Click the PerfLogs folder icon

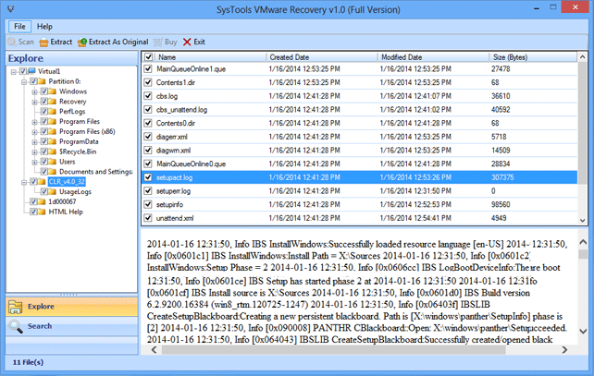pyautogui.click(x=53, y=111)
